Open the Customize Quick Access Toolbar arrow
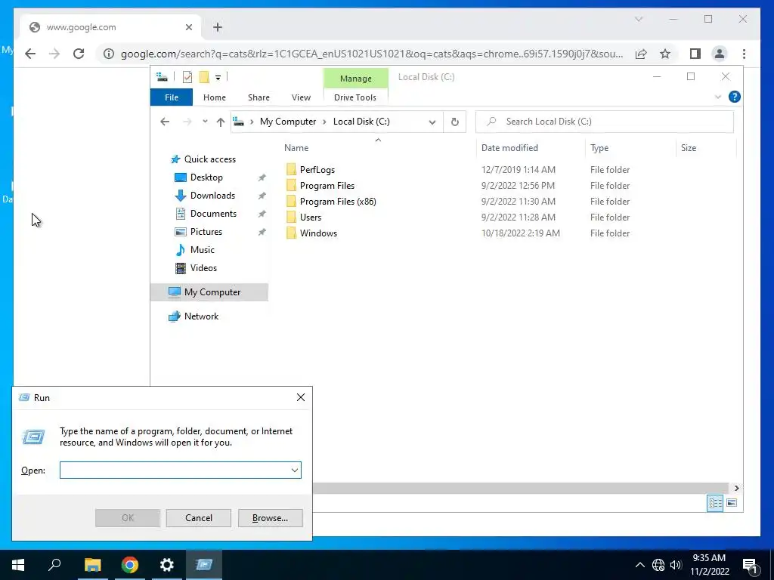774x580 pixels. click(218, 78)
